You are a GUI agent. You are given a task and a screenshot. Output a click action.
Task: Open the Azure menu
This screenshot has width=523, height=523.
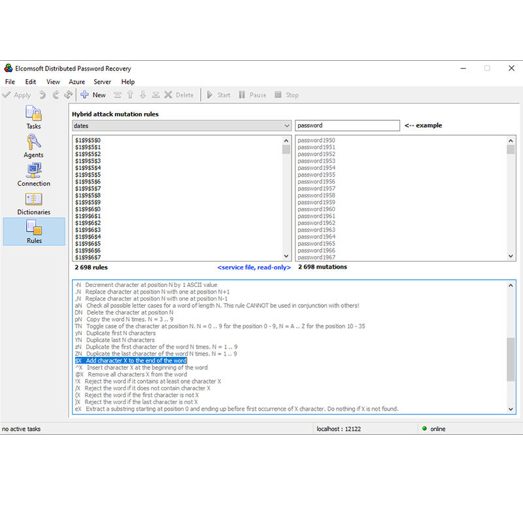(x=76, y=82)
